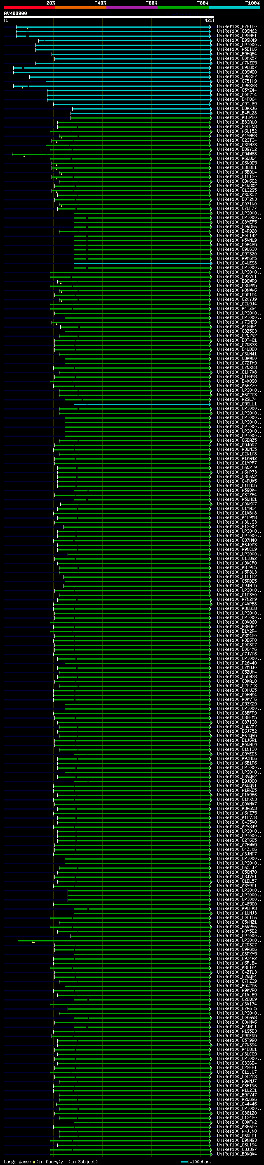Select label UniRef100_Q2IT34

(237, 140)
